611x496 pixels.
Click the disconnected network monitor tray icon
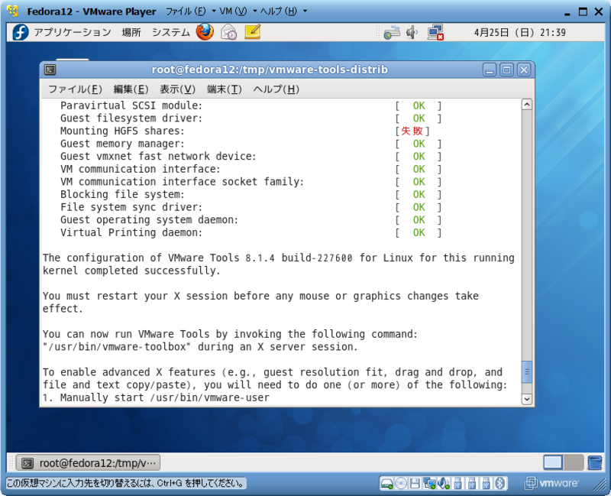435,32
